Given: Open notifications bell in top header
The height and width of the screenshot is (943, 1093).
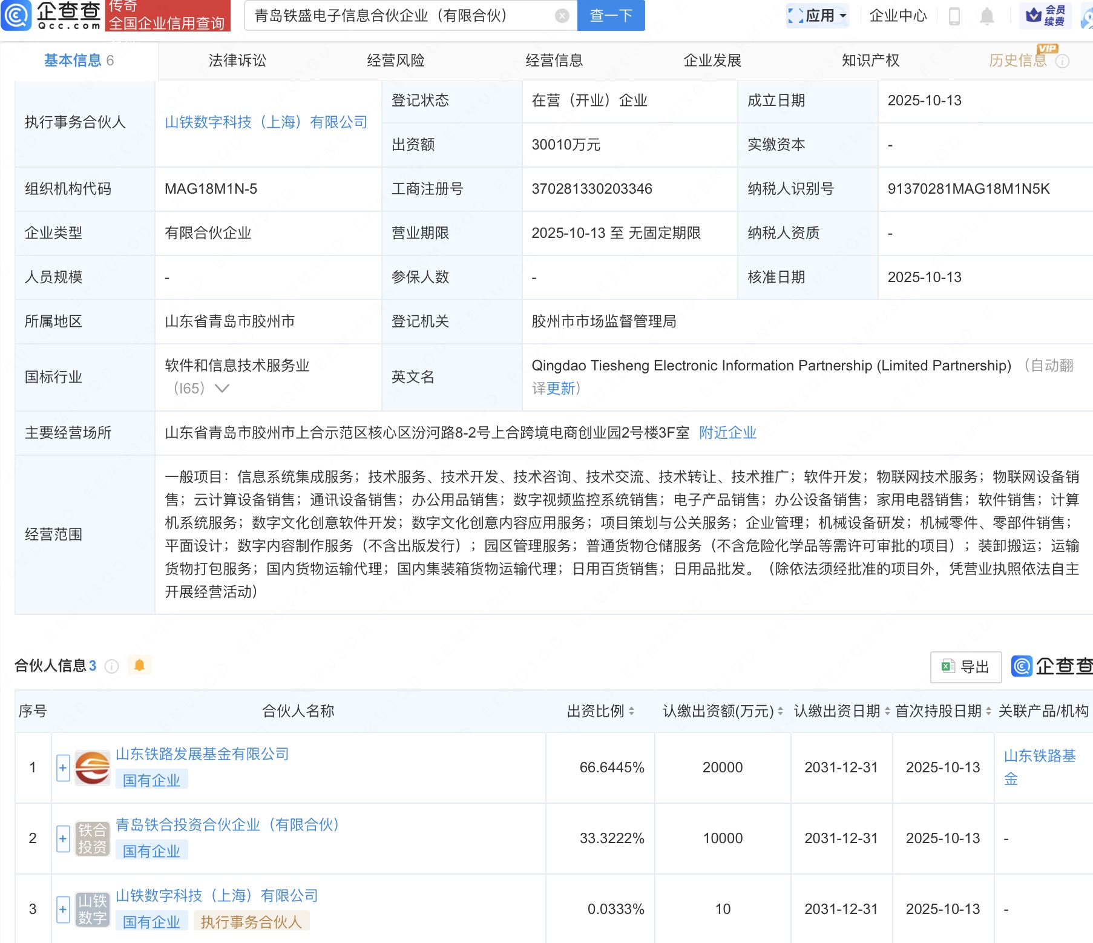Looking at the screenshot, I should point(986,16).
